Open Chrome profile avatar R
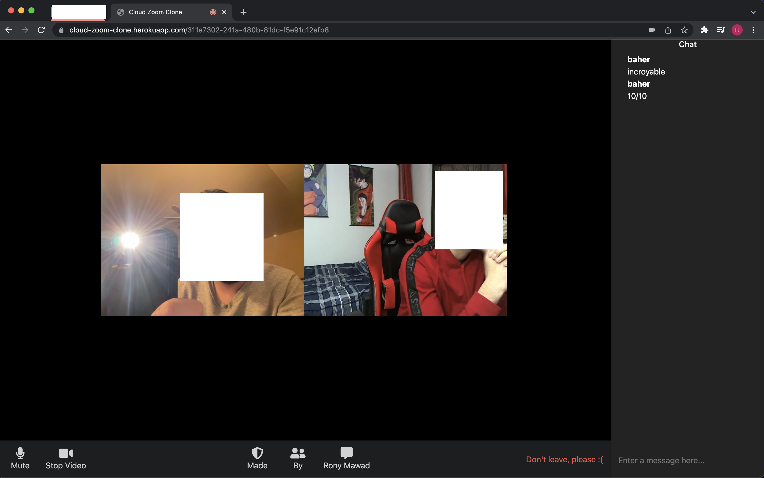This screenshot has height=478, width=764. [x=737, y=30]
